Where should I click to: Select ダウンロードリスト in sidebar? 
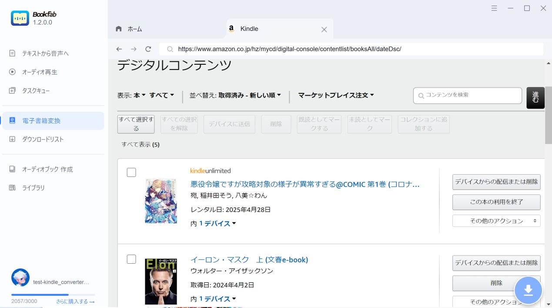pyautogui.click(x=43, y=139)
